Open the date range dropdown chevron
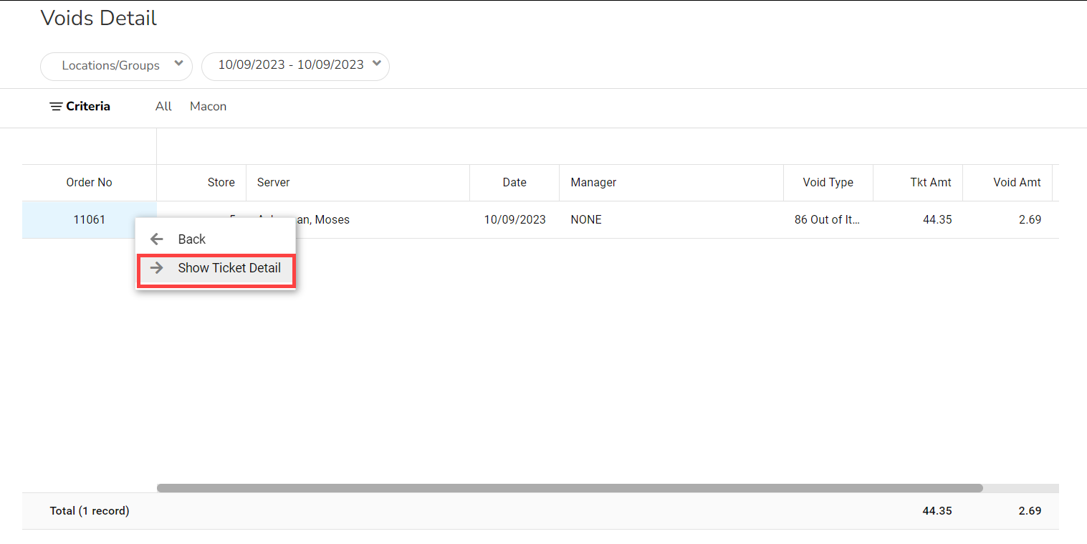The width and height of the screenshot is (1087, 544). tap(377, 64)
